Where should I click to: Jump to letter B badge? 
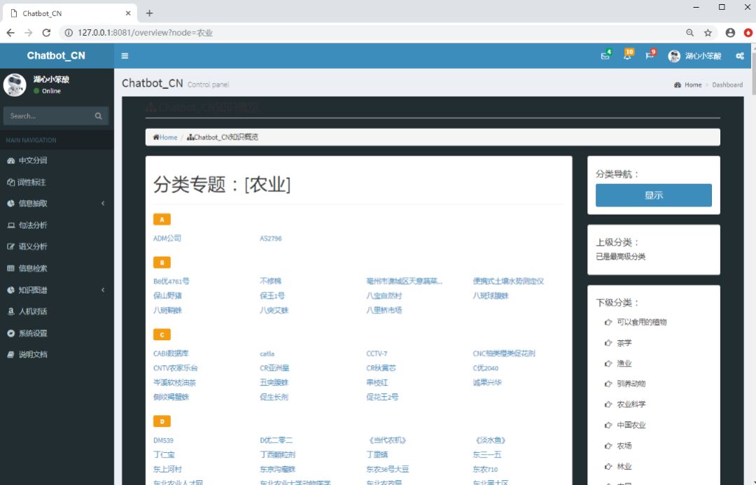[162, 262]
